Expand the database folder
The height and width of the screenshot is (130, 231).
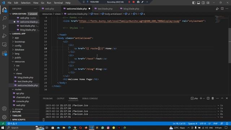[x=19, y=50]
